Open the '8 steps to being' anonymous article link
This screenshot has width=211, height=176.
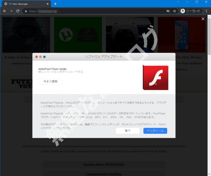pos(18,60)
